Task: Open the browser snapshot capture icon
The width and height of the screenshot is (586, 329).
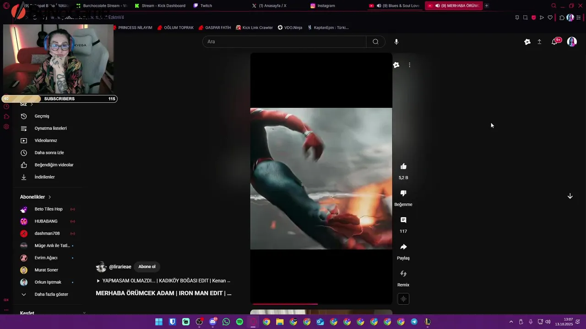Action: pos(525,18)
